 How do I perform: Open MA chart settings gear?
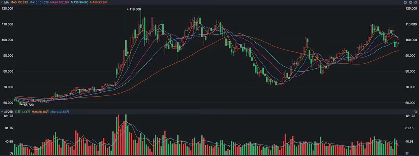tap(416, 2)
